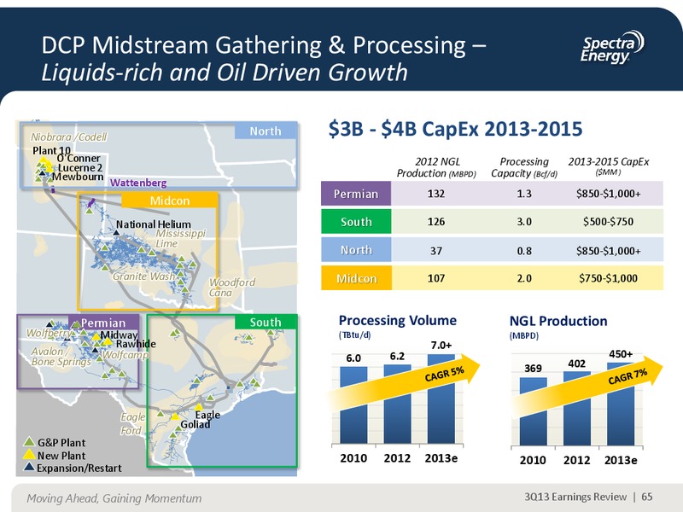Click the South processing capacity 3.0

[x=524, y=222]
